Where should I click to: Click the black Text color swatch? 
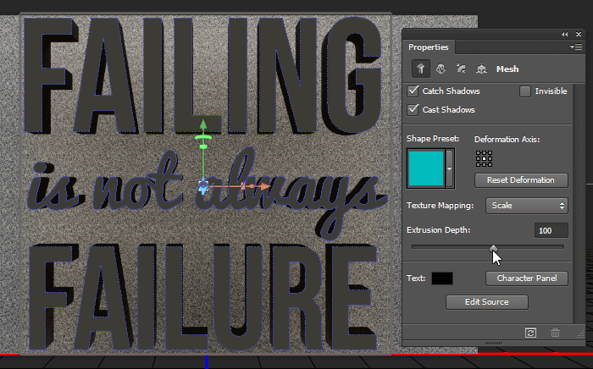[x=442, y=278]
